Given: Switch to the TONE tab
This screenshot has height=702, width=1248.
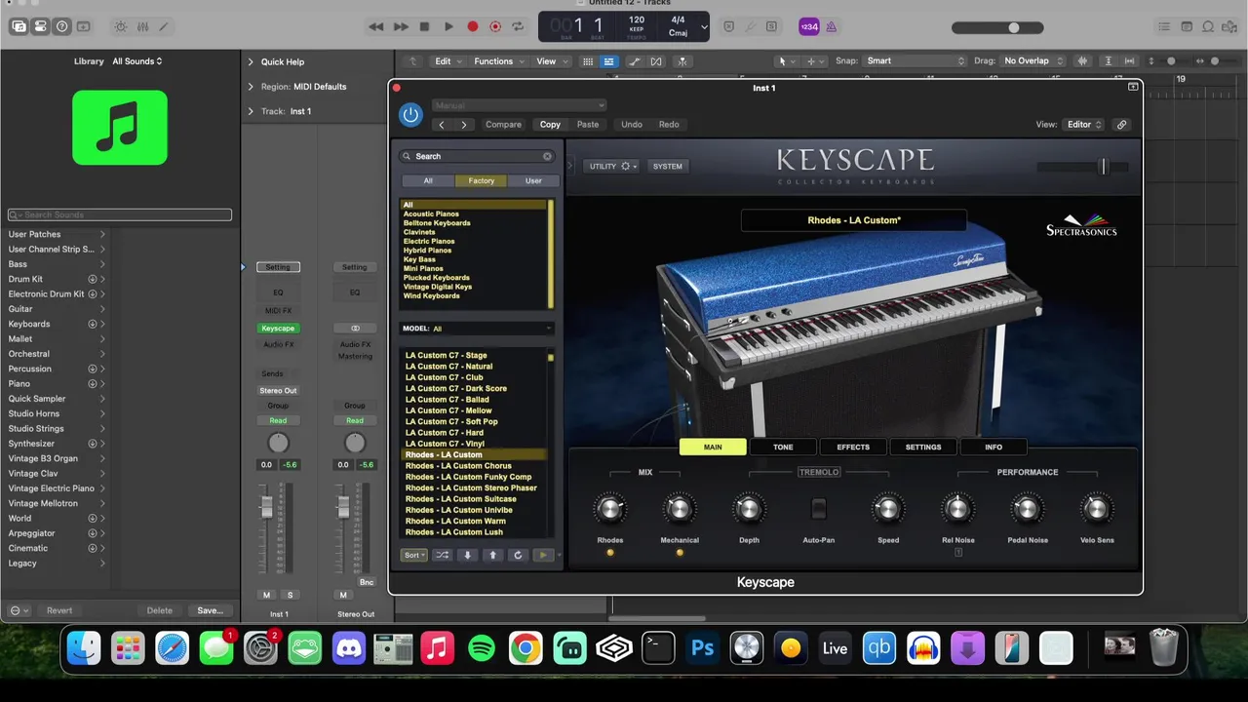Looking at the screenshot, I should 783,448.
